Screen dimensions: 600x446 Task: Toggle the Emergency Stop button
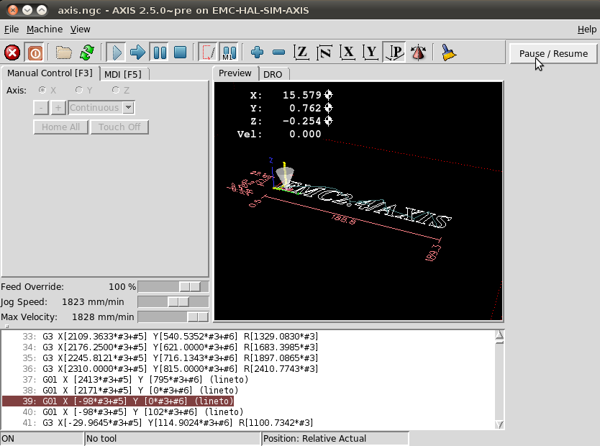(12, 53)
